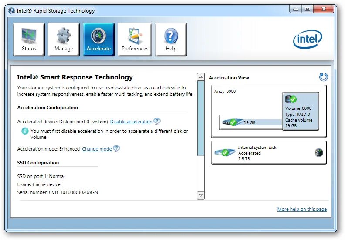Click the scroll up arrow
The image size is (345, 240).
(200, 77)
